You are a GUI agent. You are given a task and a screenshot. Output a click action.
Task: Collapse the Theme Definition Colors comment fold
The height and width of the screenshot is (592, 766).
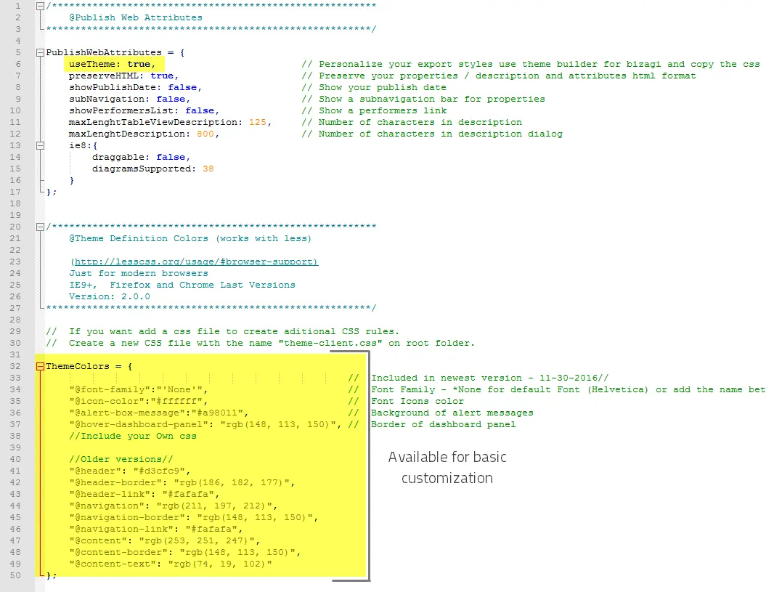(40, 227)
